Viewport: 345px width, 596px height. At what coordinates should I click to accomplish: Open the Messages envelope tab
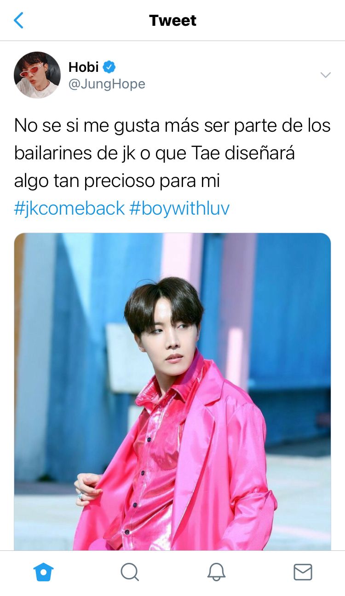303,573
